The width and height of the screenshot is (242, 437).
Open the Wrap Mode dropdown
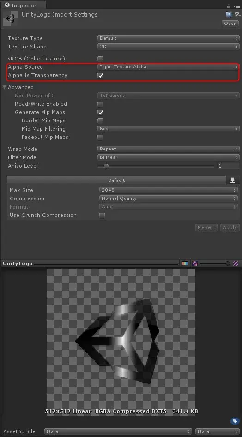coord(169,149)
